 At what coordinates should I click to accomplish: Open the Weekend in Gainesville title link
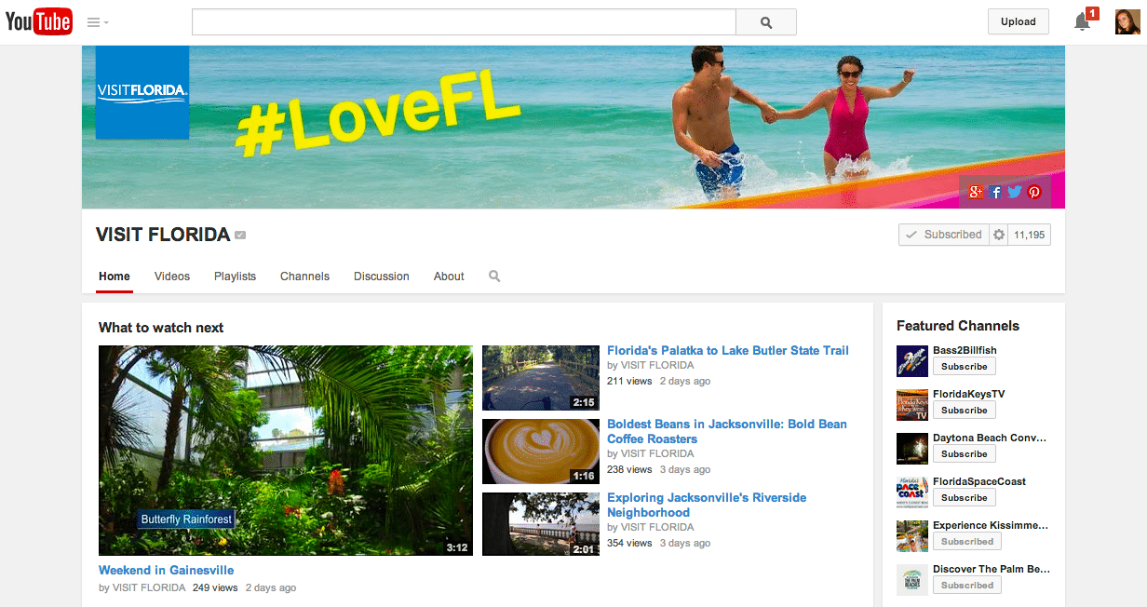167,571
